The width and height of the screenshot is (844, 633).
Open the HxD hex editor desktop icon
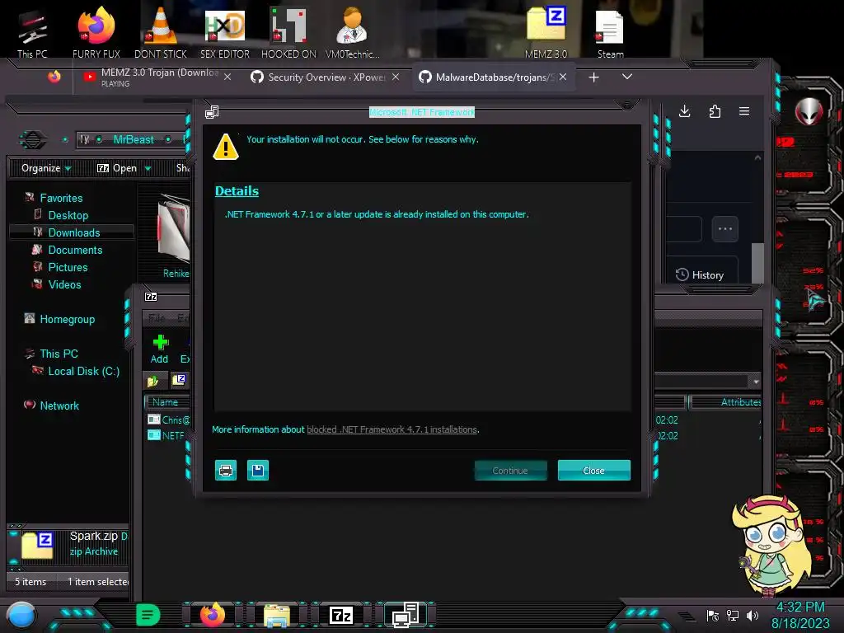[225, 32]
